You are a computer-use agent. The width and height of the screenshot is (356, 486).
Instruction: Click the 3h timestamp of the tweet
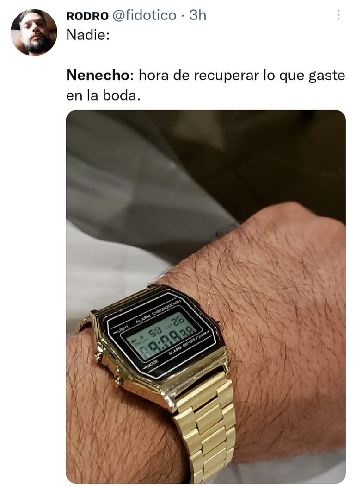pos(197,15)
